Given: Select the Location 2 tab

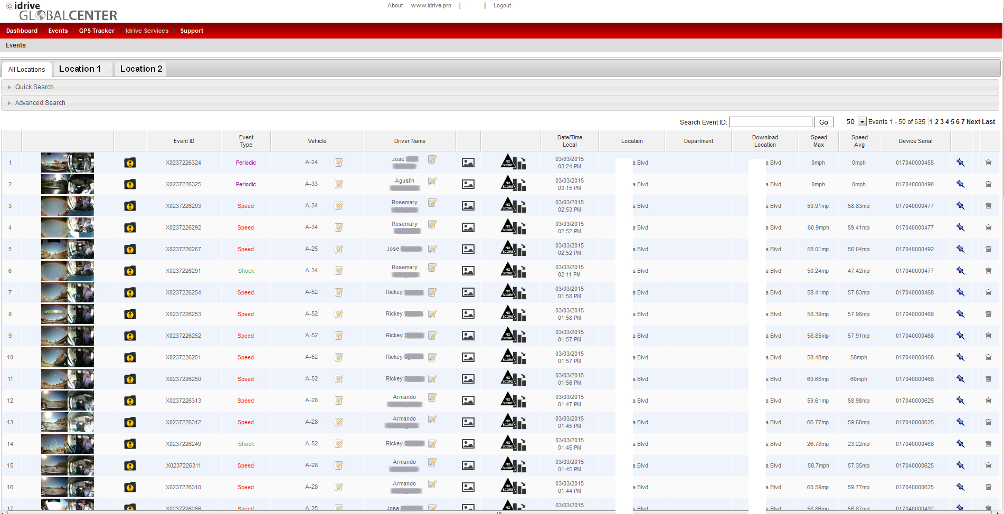Looking at the screenshot, I should coord(141,69).
